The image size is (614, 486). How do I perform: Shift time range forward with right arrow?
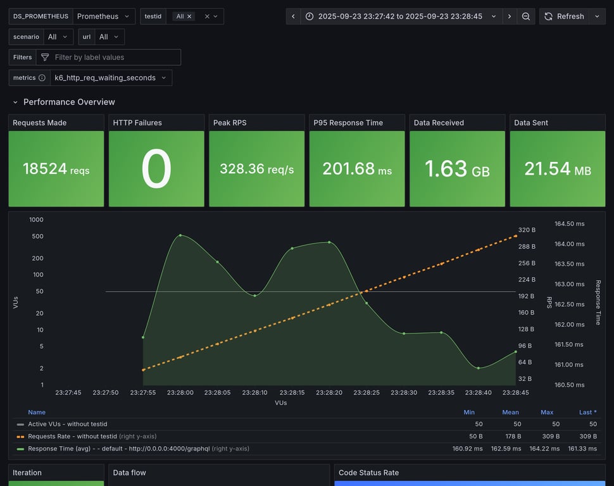click(x=510, y=16)
